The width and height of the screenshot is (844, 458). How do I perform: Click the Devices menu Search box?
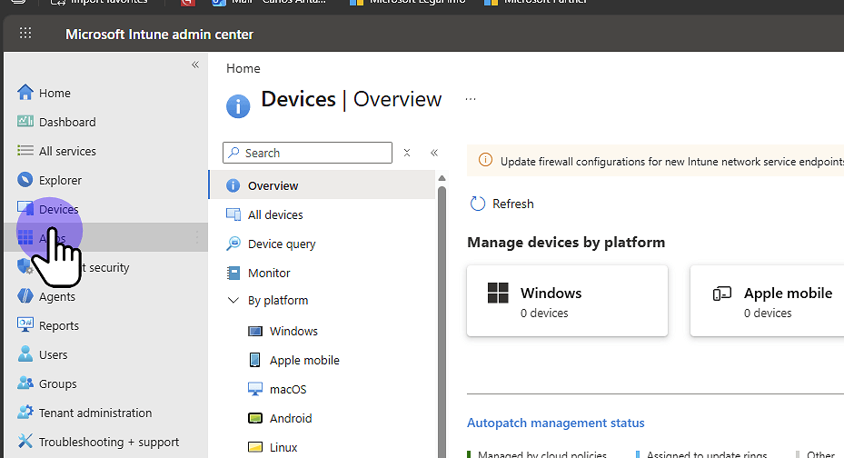tap(307, 153)
